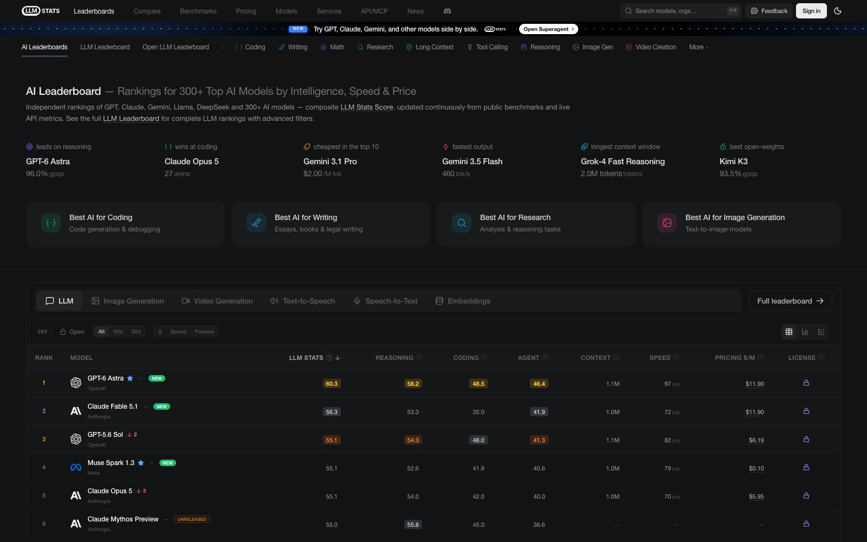Select the Image Generation leaderboard tab

127,301
